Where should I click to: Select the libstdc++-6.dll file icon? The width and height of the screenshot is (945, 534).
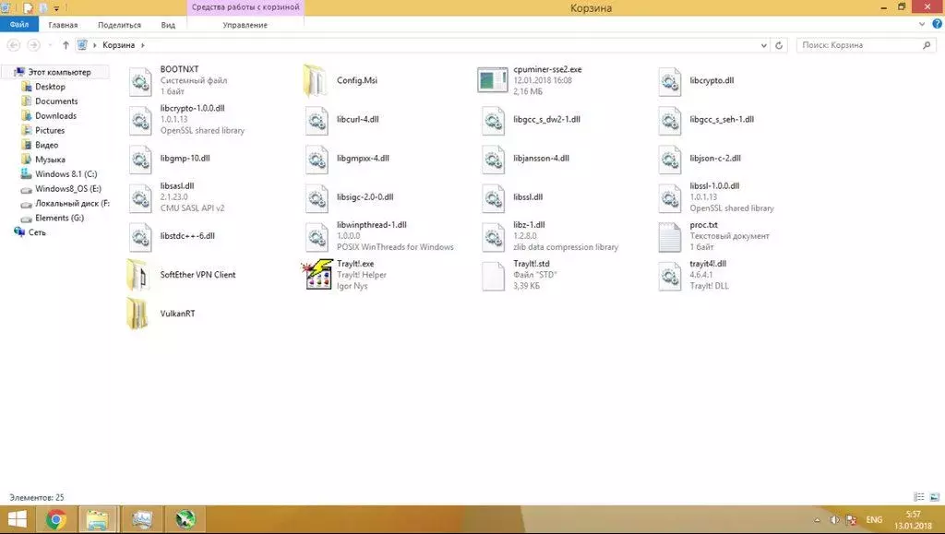[140, 237]
